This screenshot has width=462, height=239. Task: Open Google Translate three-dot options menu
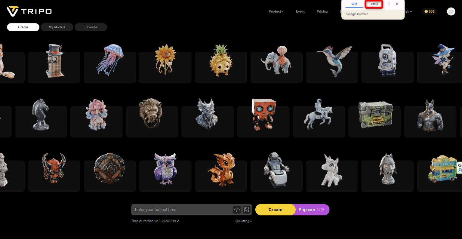point(389,4)
